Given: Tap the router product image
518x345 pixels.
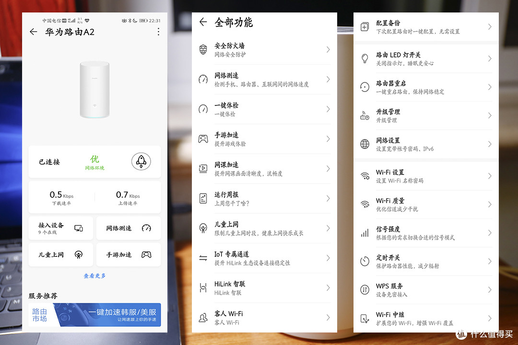Looking at the screenshot, I should [94, 90].
